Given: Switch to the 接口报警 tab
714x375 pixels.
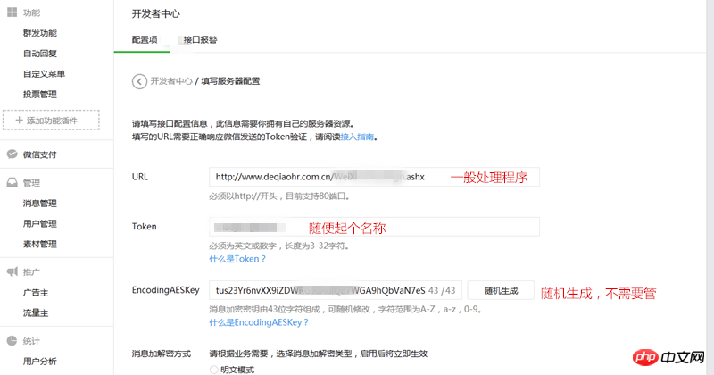Looking at the screenshot, I should coord(200,40).
